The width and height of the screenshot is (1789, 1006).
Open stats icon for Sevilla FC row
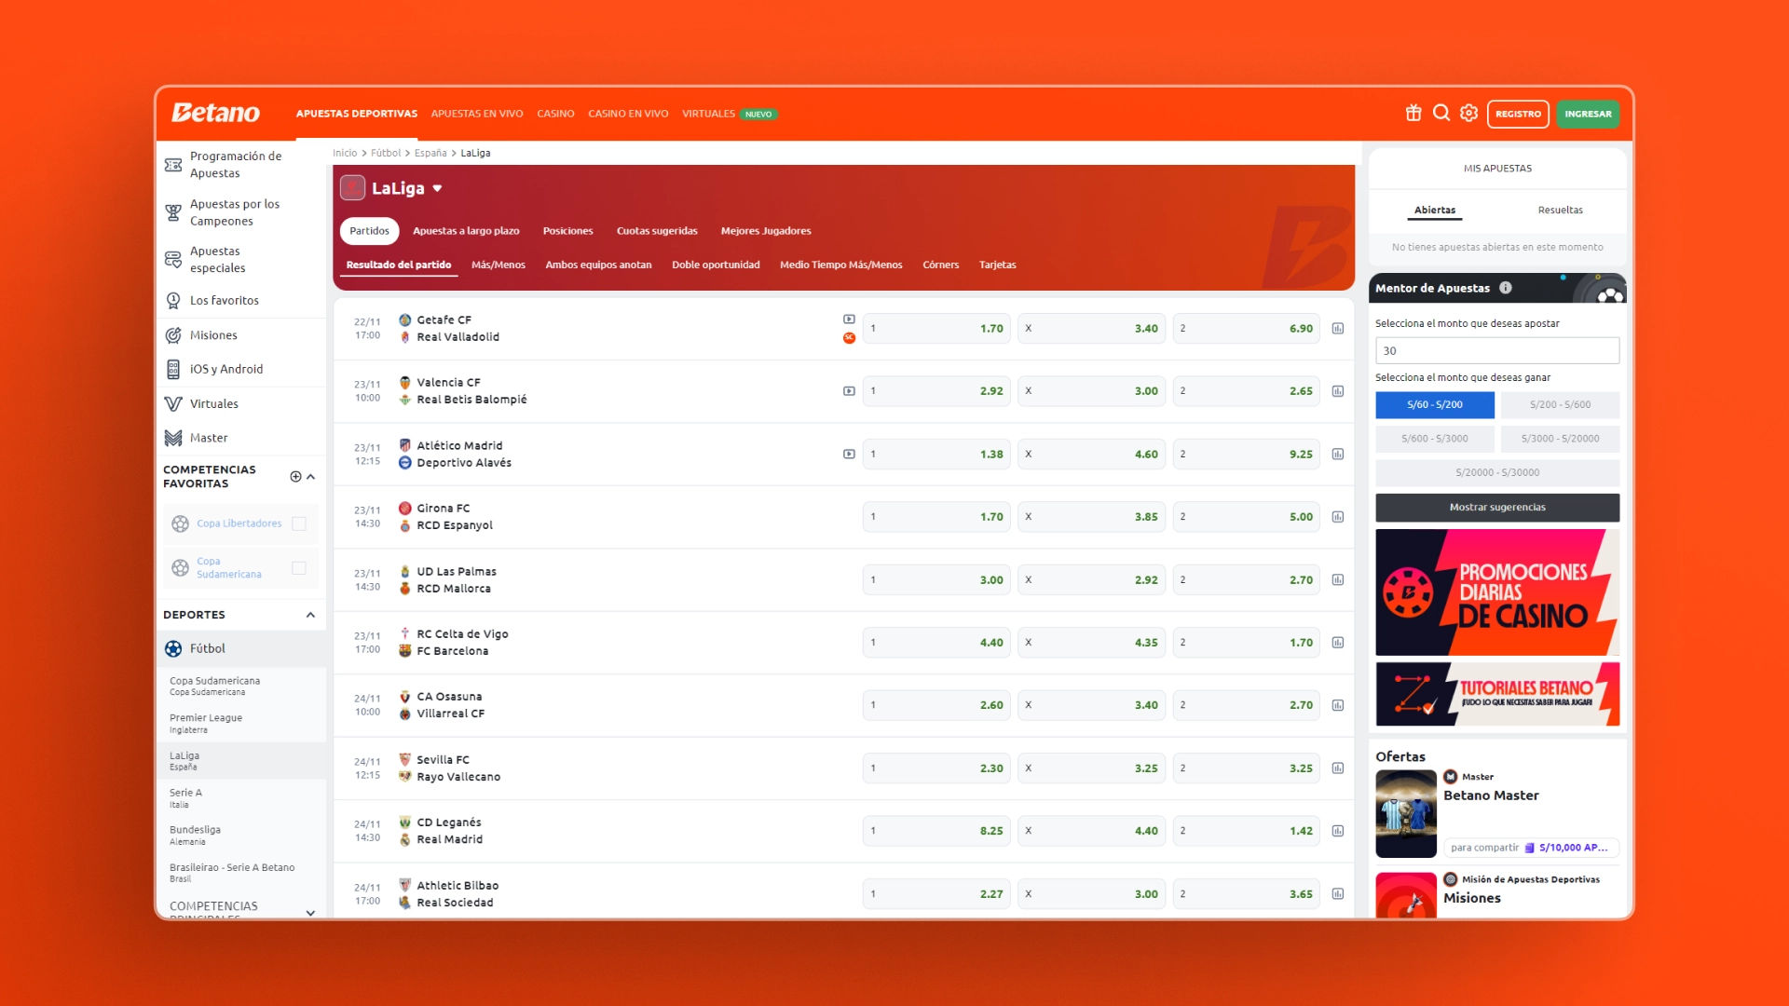point(1338,768)
